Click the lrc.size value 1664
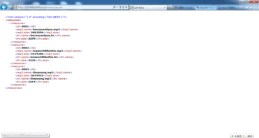The height and width of the screenshot is (138, 259). tap(32, 82)
